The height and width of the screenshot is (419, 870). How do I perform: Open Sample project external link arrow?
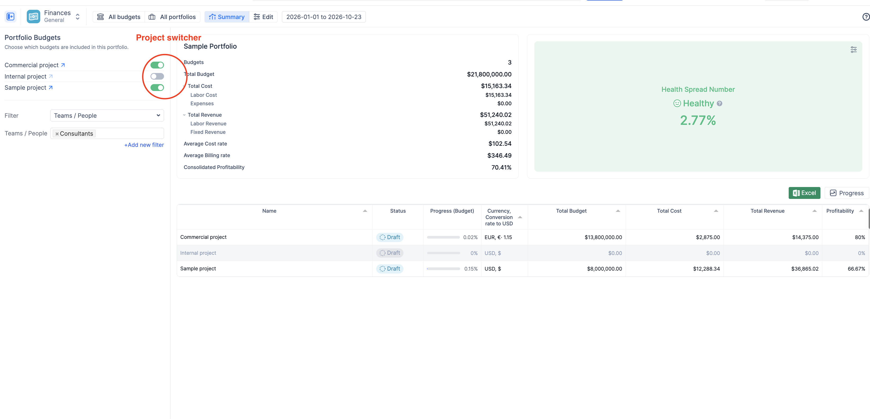(51, 88)
